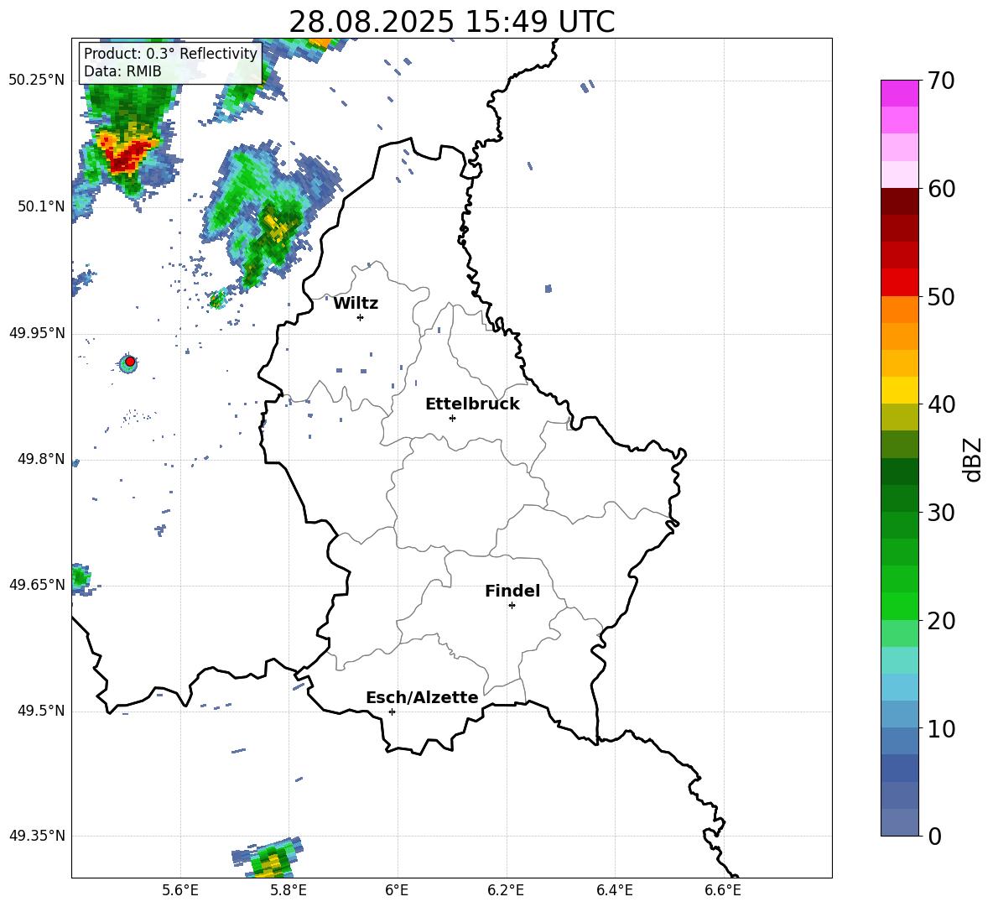
Task: Click the 50.1°N latitude label
Action: [x=41, y=206]
